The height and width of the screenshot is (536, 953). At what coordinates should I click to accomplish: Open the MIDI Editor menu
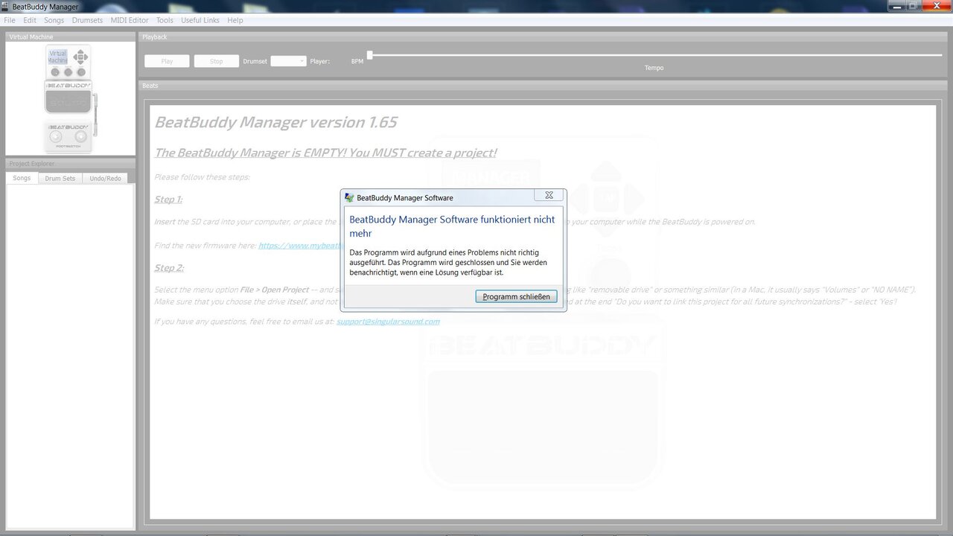(x=130, y=20)
